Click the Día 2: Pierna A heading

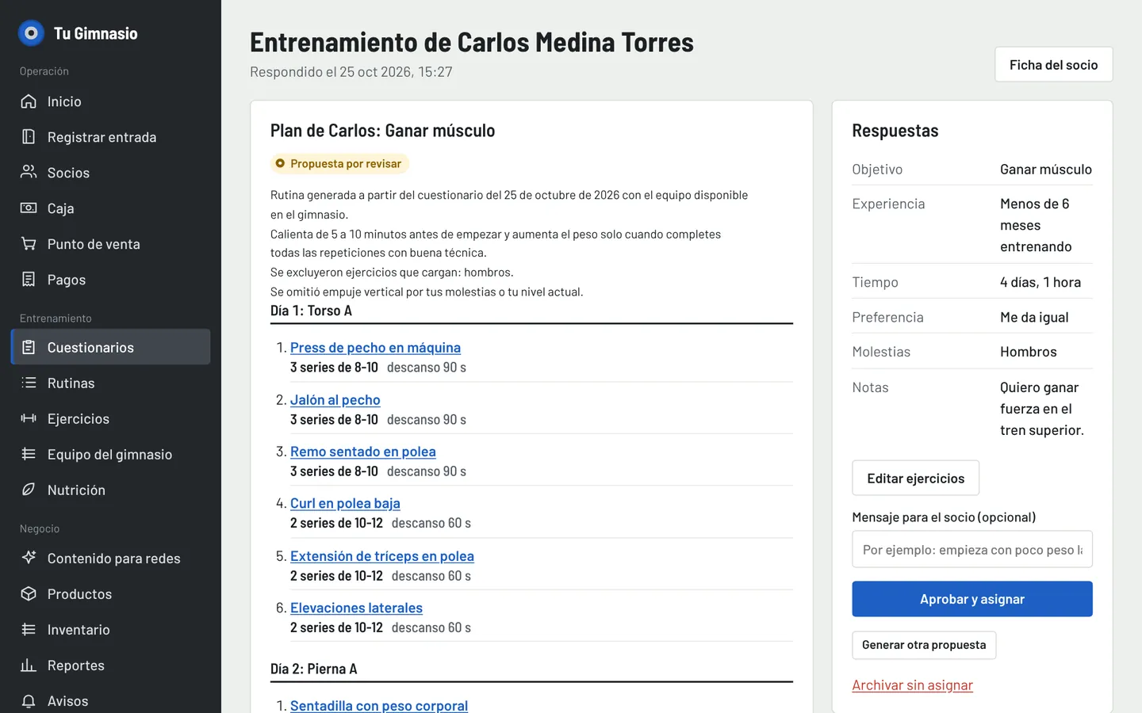[313, 669]
